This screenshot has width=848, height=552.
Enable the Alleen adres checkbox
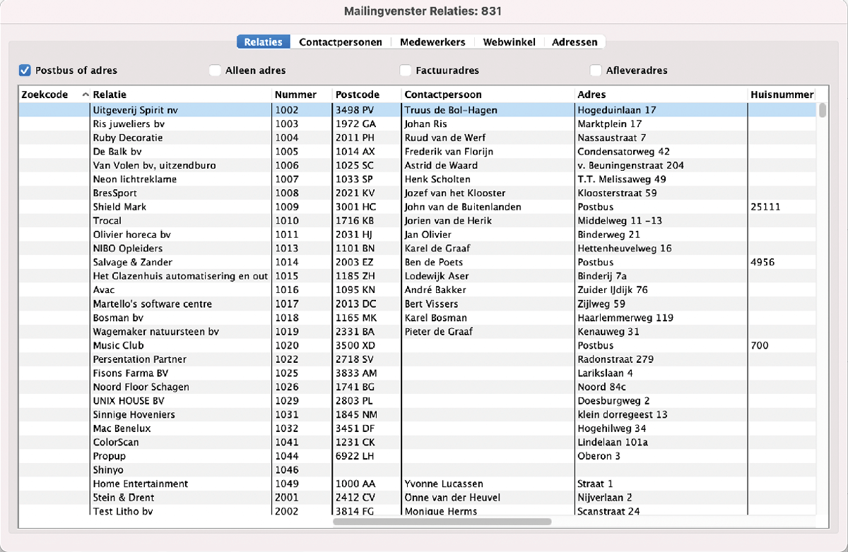click(x=215, y=70)
